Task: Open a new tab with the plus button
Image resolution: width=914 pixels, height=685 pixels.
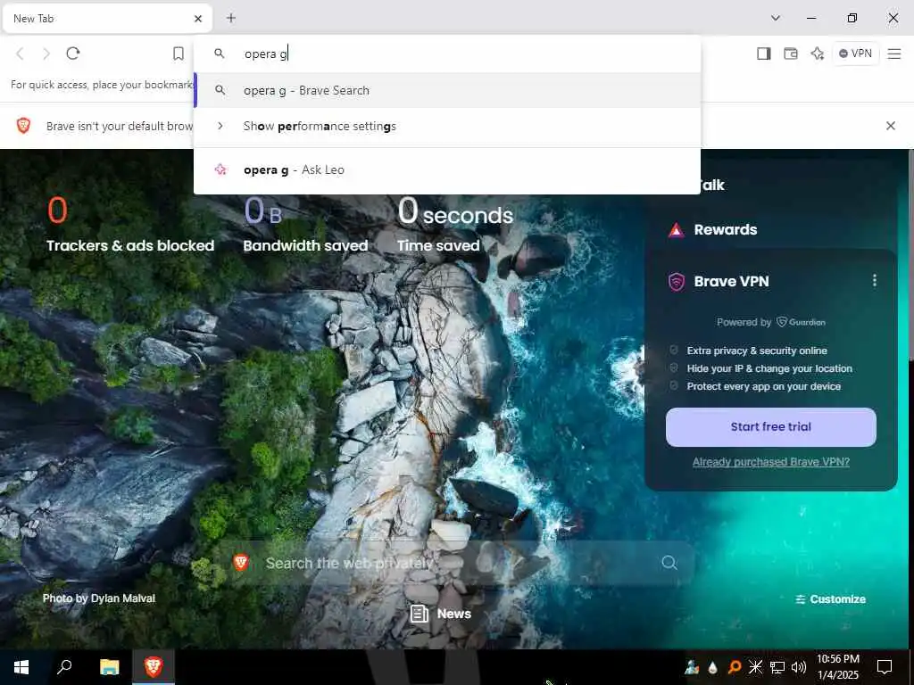Action: (x=231, y=18)
